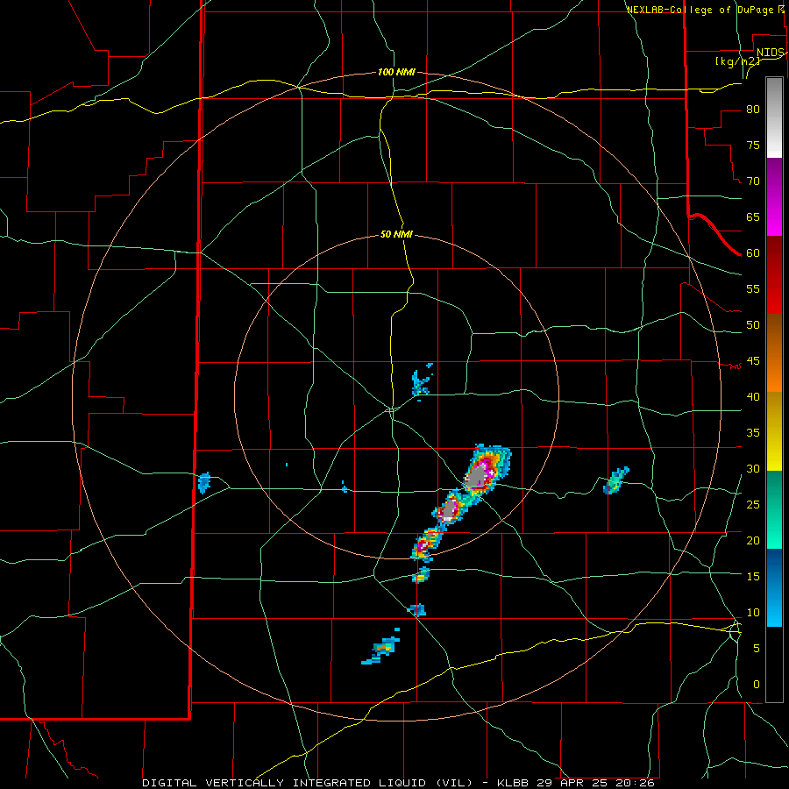The width and height of the screenshot is (789, 789).
Task: Click the '40' value on the VIL scale
Action: pos(753,396)
